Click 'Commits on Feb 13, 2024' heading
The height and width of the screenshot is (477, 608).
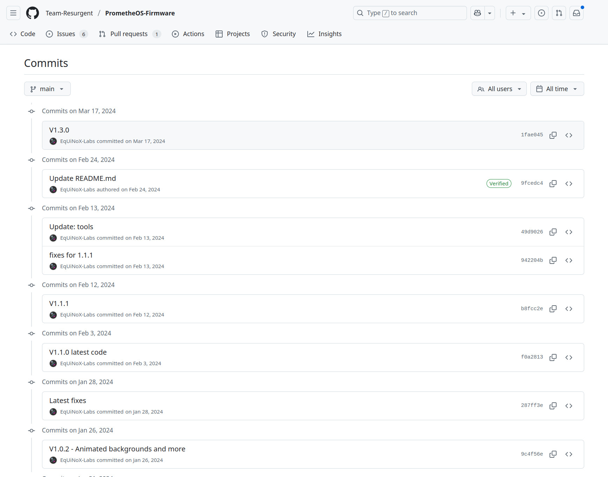[x=78, y=208]
